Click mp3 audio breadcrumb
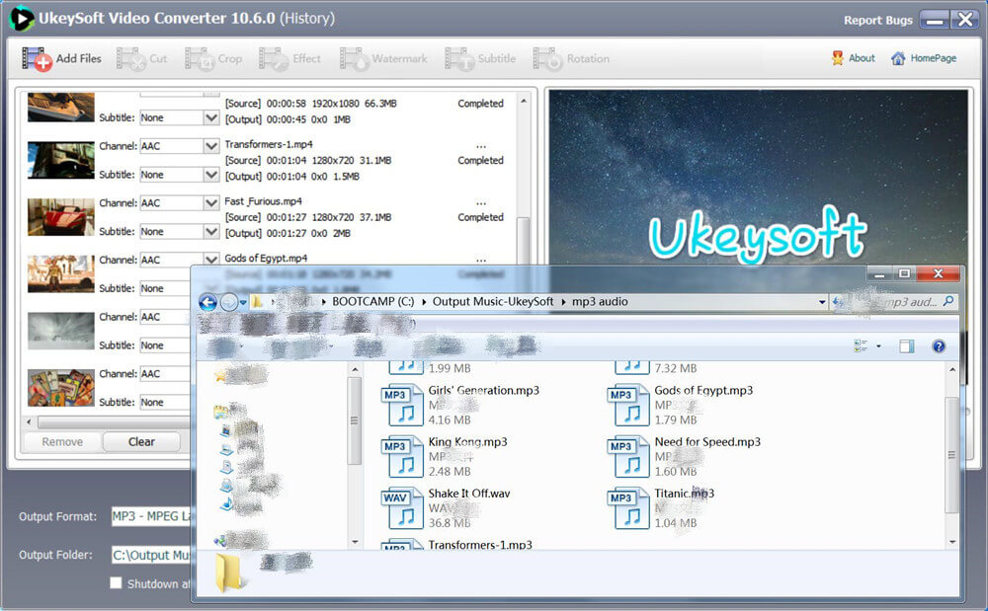Image resolution: width=988 pixels, height=611 pixels. pos(600,301)
